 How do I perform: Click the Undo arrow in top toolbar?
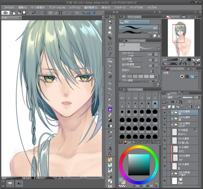[34, 13]
